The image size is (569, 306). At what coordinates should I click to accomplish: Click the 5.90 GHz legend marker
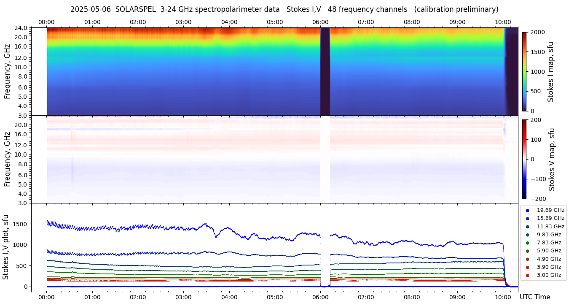pyautogui.click(x=527, y=251)
